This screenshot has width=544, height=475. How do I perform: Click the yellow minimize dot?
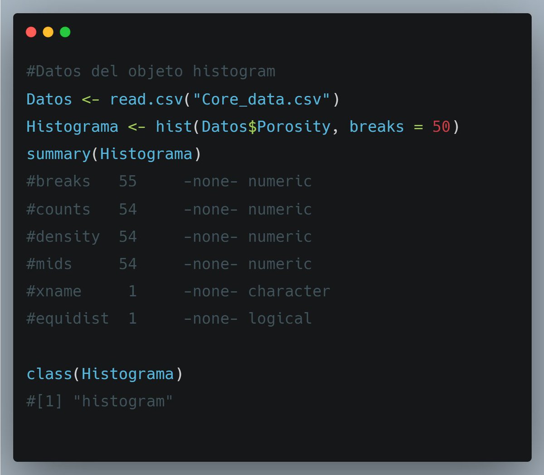48,32
